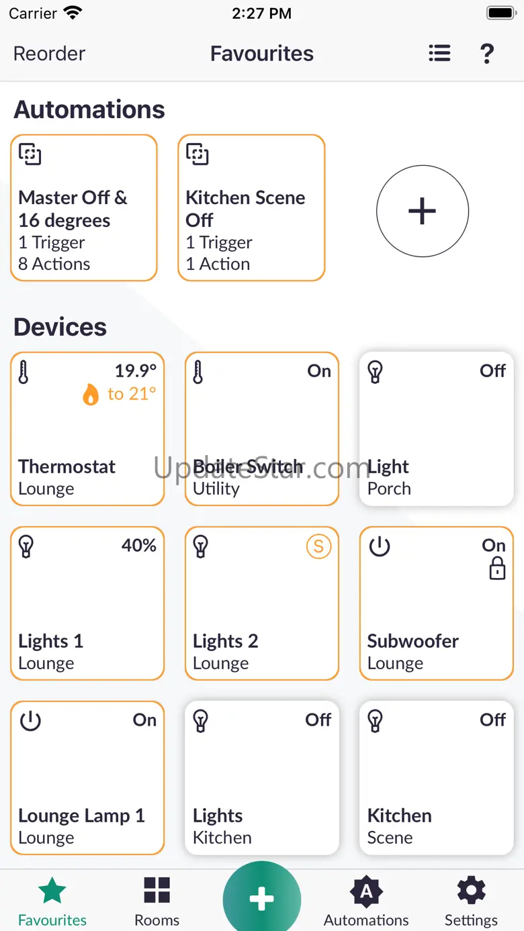
Task: Tap the padlock icon on Subwoofer tile
Action: click(x=497, y=570)
